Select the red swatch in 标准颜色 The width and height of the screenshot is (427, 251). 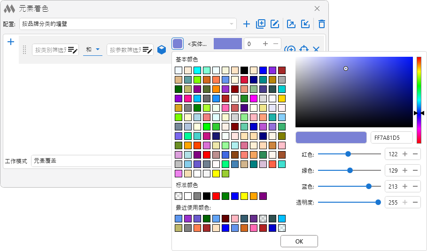216,196
